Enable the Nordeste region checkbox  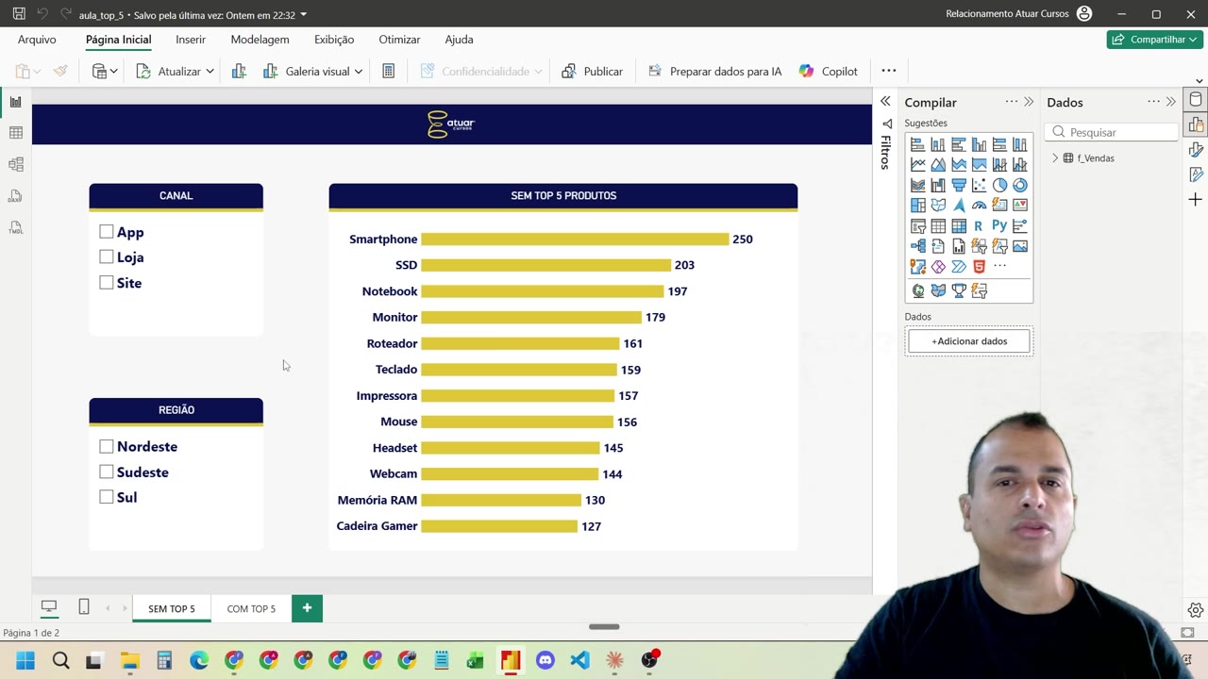point(107,446)
